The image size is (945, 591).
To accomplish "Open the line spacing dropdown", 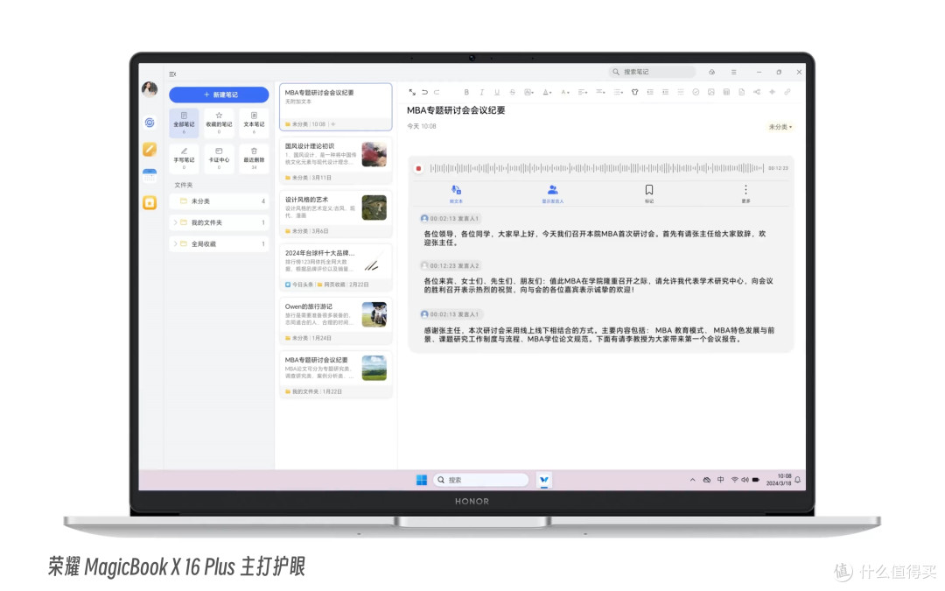I will [601, 92].
